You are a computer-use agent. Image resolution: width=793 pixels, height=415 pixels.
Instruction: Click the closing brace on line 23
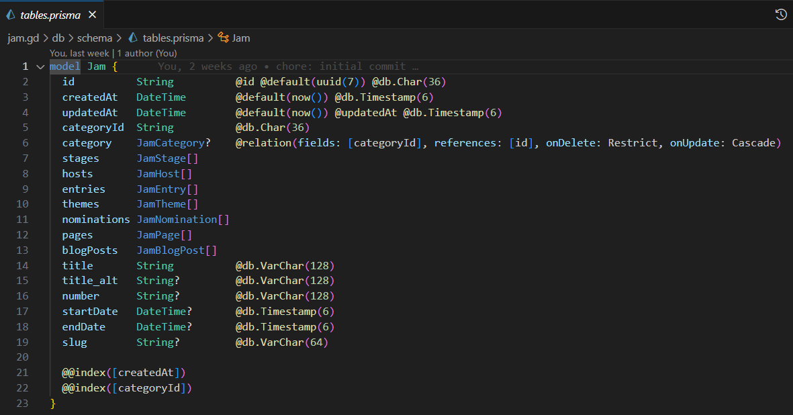pos(53,404)
